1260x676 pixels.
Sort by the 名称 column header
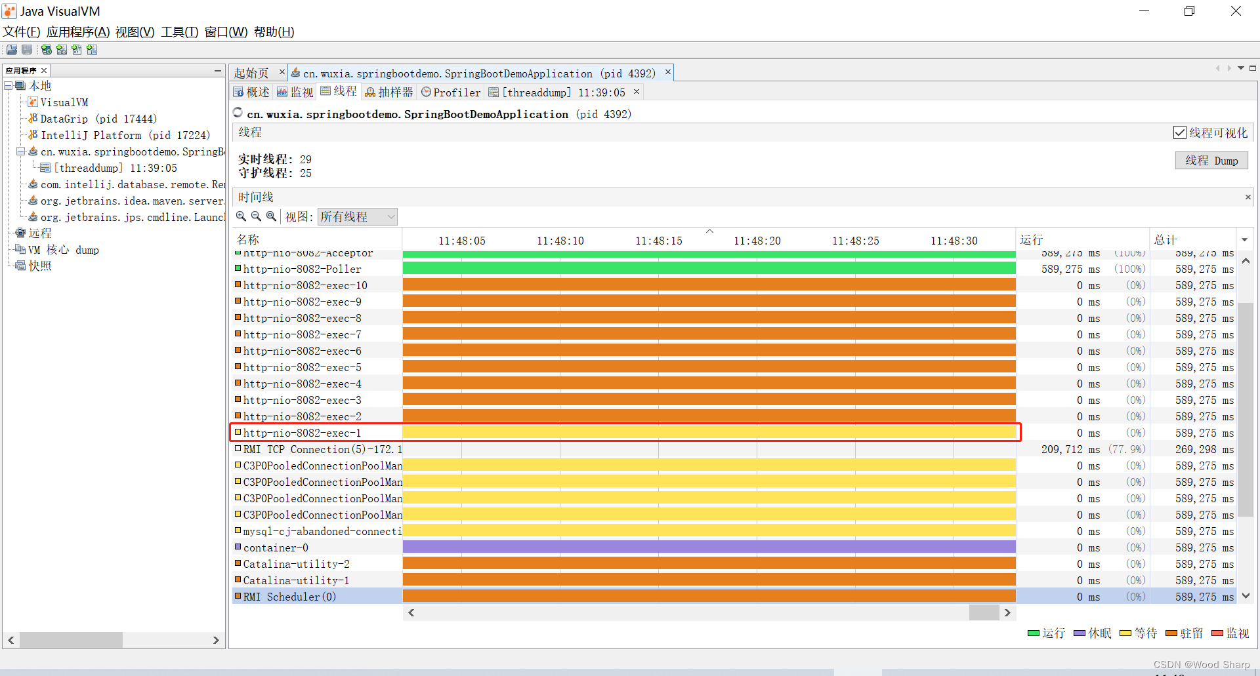[317, 240]
